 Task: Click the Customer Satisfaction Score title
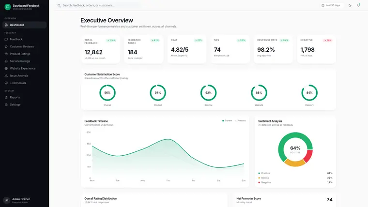click(102, 74)
